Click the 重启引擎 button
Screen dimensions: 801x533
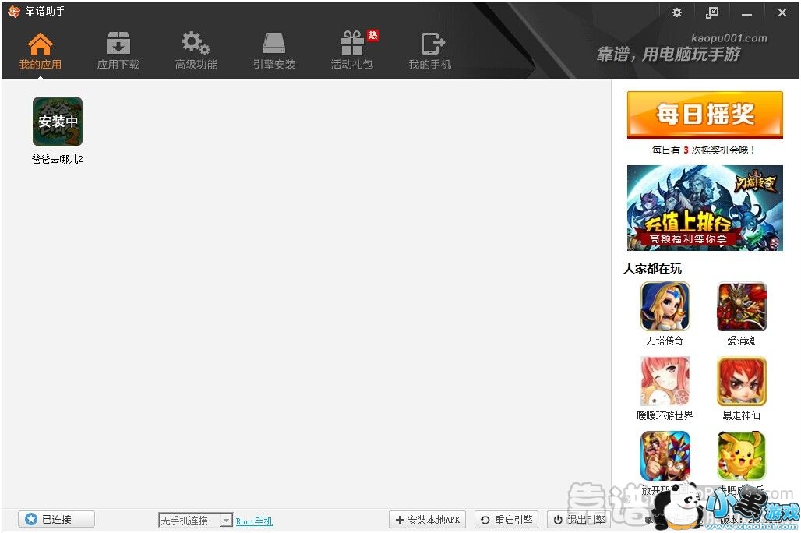(x=506, y=520)
